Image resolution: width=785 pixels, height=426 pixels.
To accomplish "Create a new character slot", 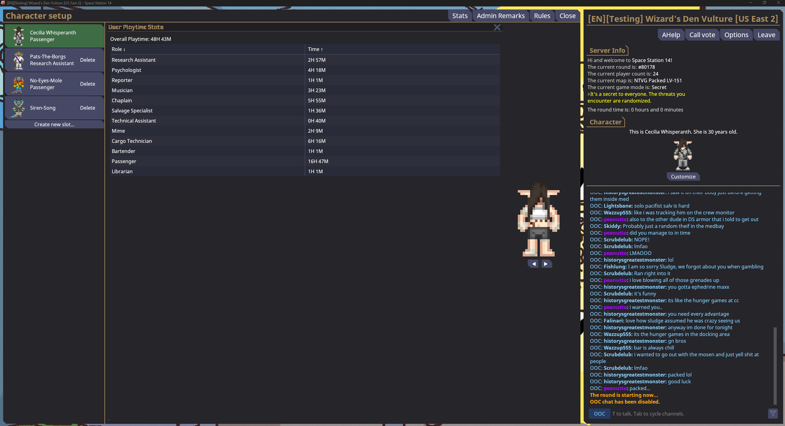I will point(54,124).
